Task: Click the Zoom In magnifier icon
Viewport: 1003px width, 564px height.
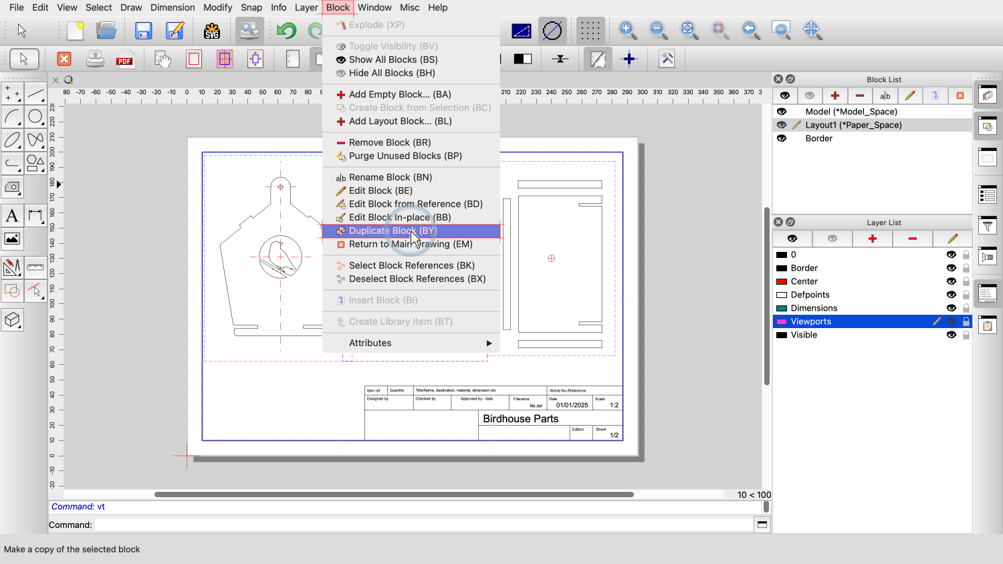Action: [x=627, y=30]
